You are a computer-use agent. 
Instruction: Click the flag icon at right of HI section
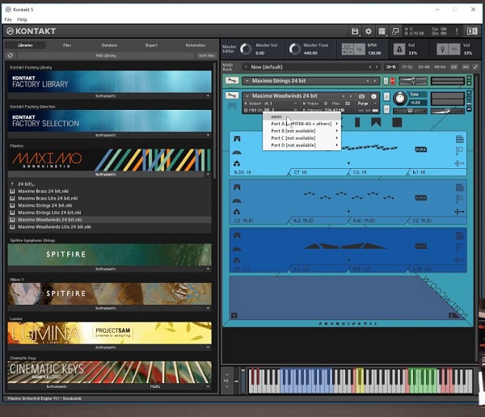point(459,151)
